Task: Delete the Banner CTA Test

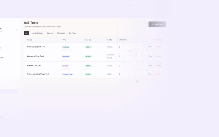Action: coord(159,66)
